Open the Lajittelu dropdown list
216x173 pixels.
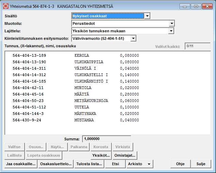click(x=171, y=31)
